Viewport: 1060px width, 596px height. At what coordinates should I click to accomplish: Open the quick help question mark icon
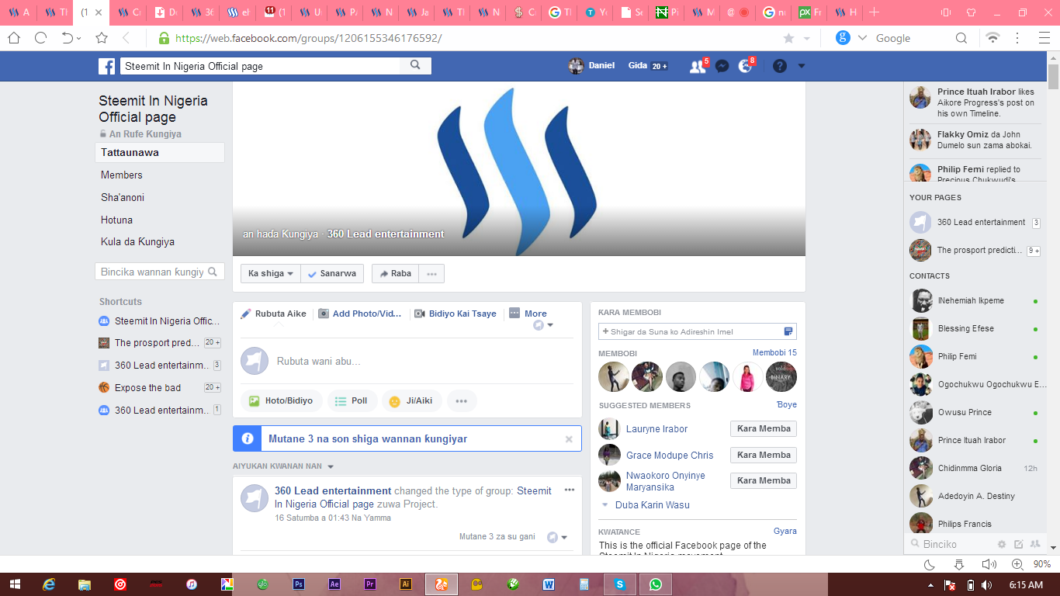[780, 66]
